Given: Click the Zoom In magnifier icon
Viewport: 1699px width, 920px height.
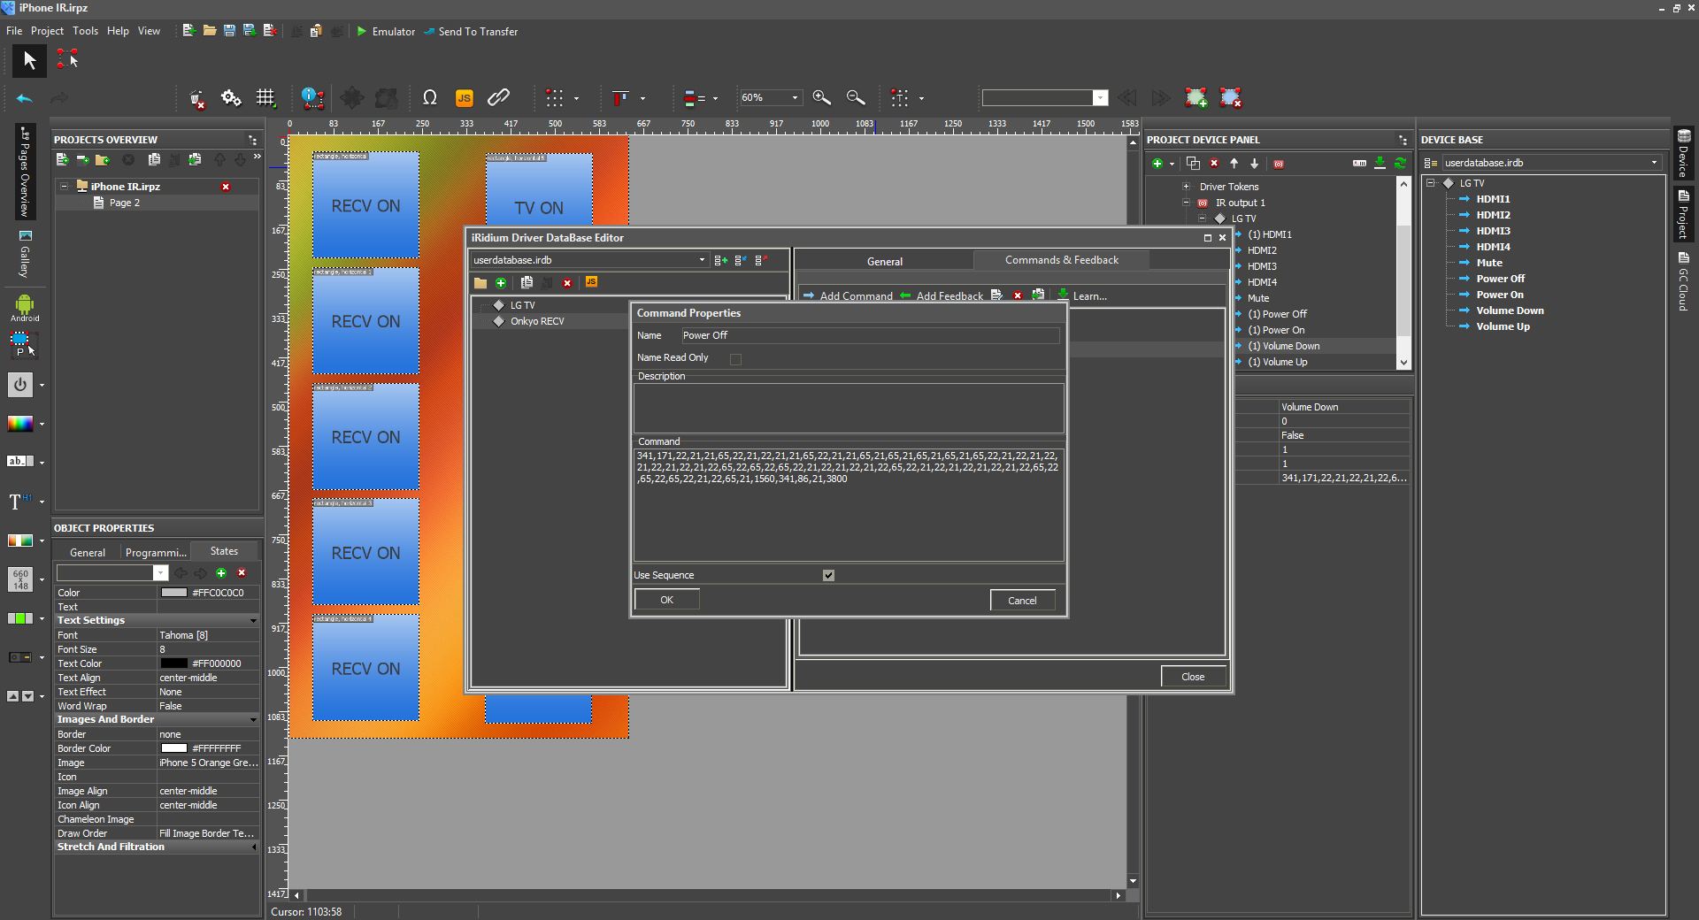Looking at the screenshot, I should (821, 98).
